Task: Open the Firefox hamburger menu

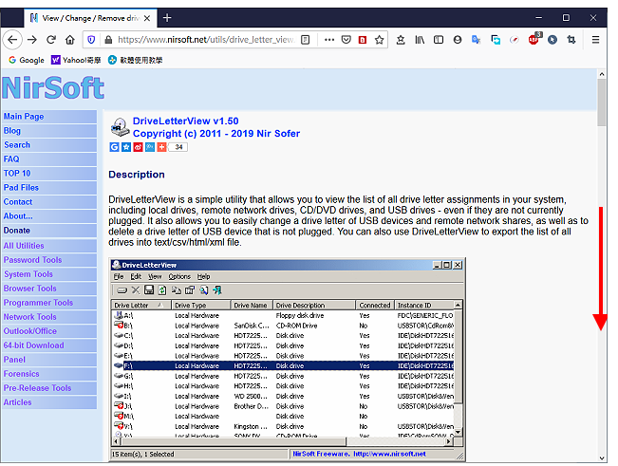Action: point(595,40)
